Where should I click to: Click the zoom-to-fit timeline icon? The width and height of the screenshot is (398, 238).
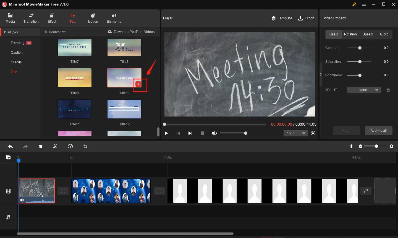point(351,146)
